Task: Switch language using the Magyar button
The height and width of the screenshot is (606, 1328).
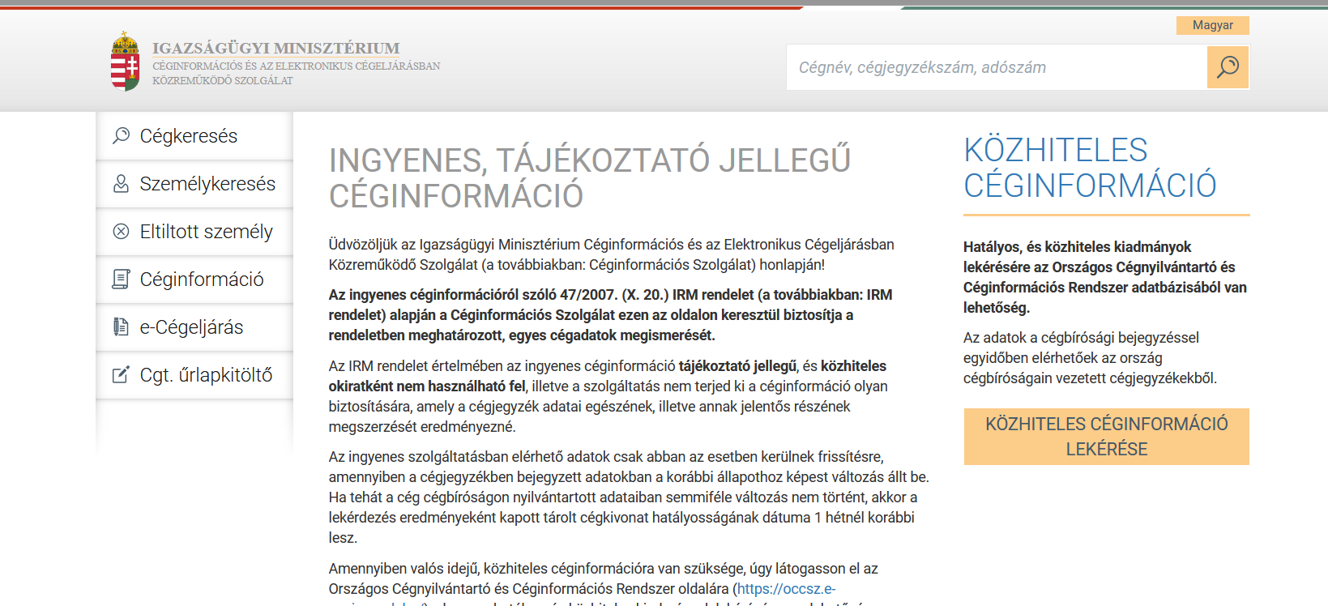Action: point(1212,25)
